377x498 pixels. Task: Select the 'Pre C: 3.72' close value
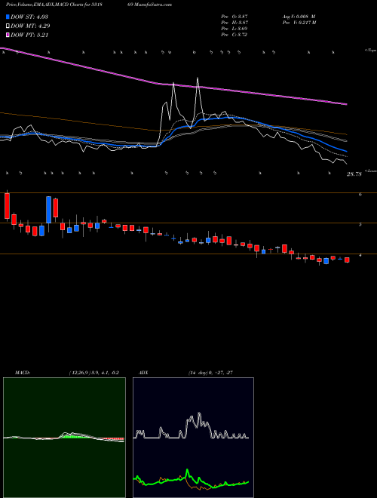[234, 35]
